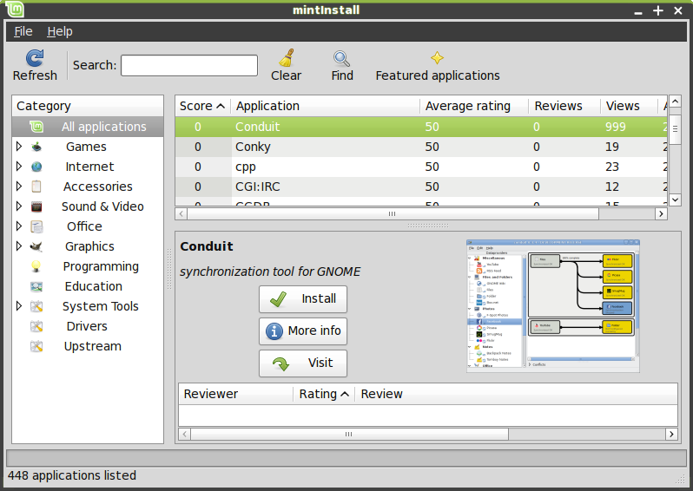
Task: Expand the System Tools category
Action: pos(19,305)
